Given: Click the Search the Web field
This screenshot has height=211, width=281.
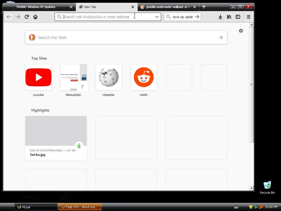Looking at the screenshot, I should 126,37.
